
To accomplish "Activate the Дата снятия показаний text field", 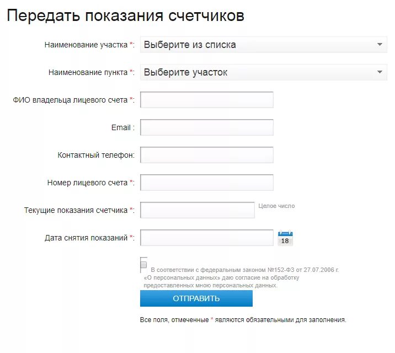I will click(207, 238).
